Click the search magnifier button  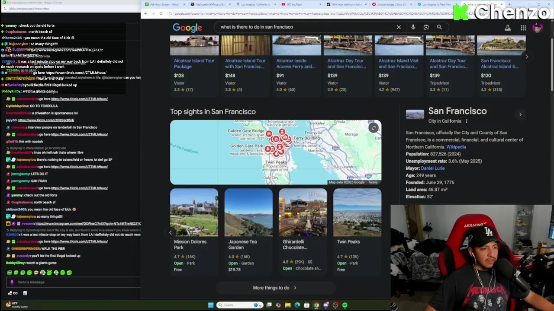click(439, 27)
